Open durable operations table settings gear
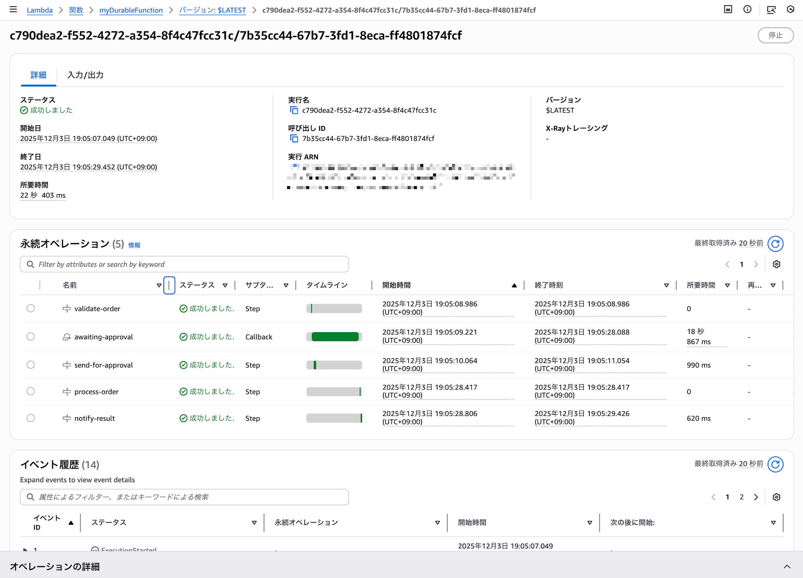 [x=777, y=264]
